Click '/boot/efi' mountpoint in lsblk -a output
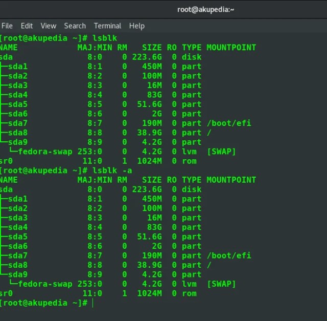 pos(229,255)
